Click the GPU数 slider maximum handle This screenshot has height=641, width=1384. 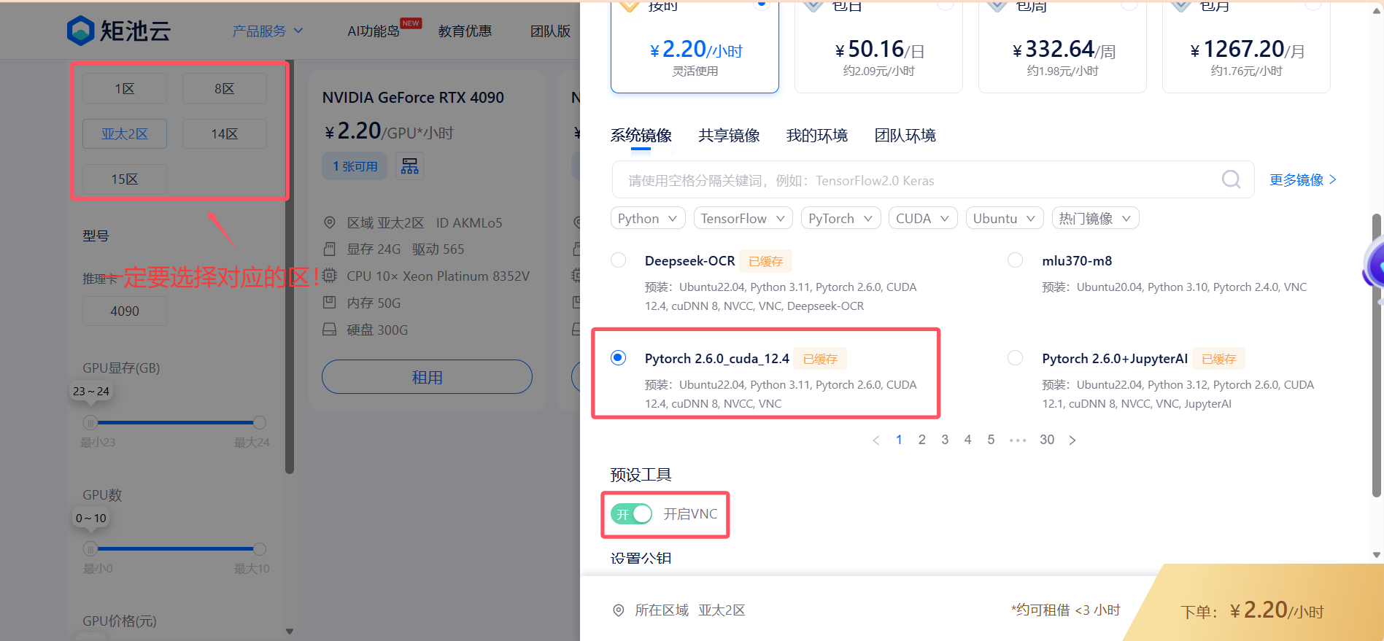pyautogui.click(x=259, y=548)
